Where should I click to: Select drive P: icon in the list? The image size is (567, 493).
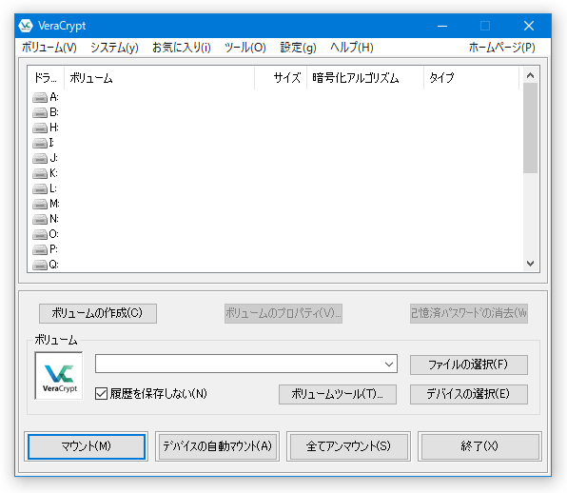[40, 249]
